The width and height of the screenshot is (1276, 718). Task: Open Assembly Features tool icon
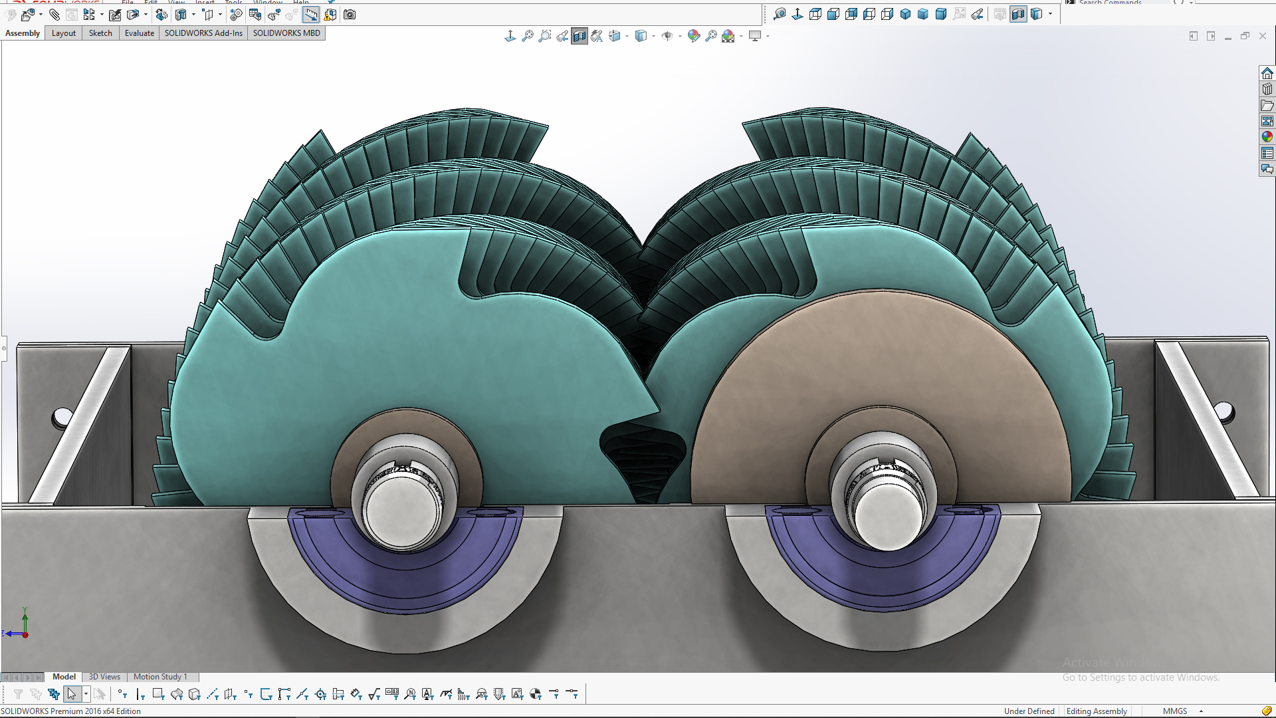181,15
